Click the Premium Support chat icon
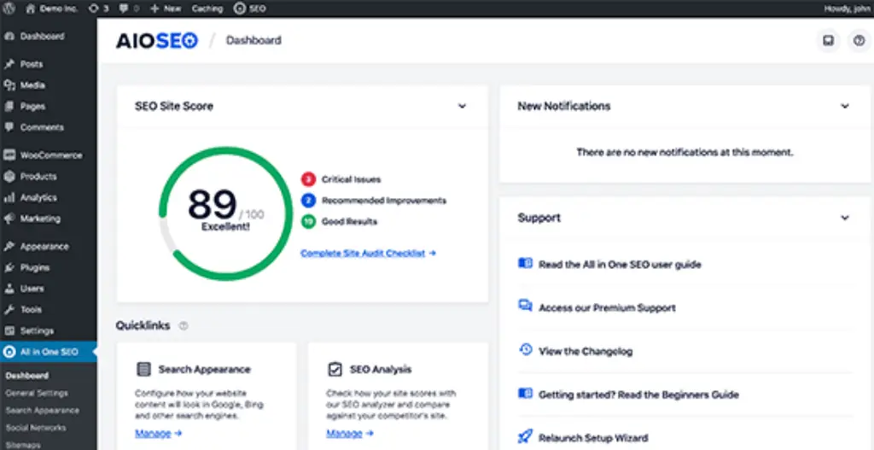Image resolution: width=874 pixels, height=450 pixels. (x=526, y=307)
